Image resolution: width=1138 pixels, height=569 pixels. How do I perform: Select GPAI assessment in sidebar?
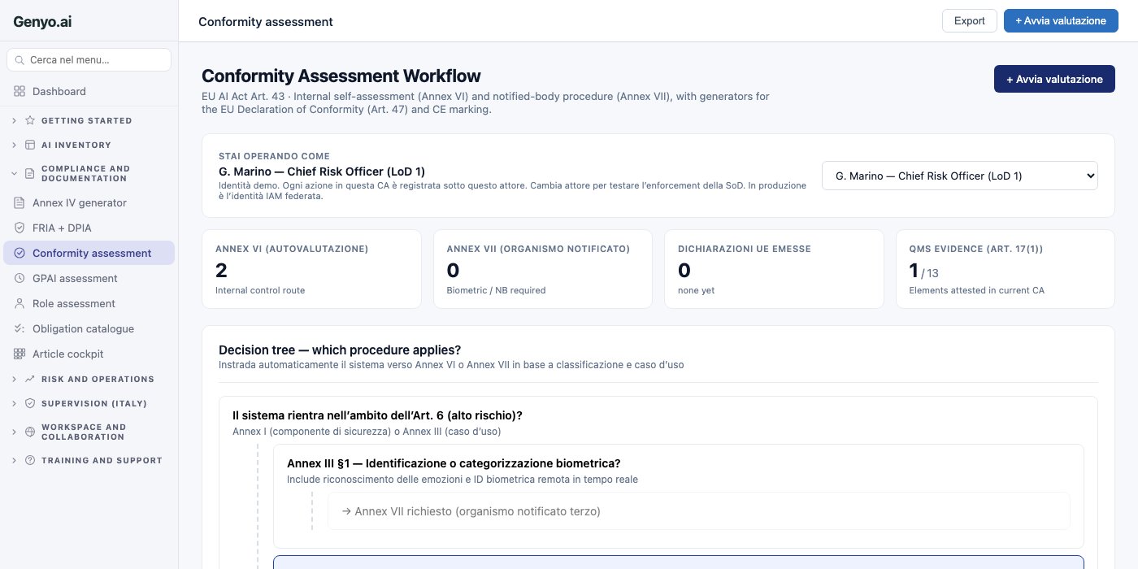(89, 279)
